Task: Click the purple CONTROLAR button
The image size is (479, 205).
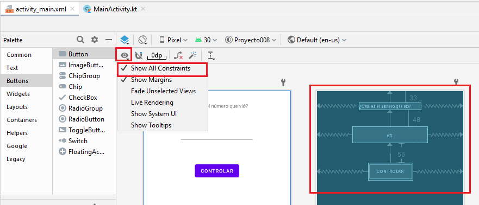Action: click(217, 171)
